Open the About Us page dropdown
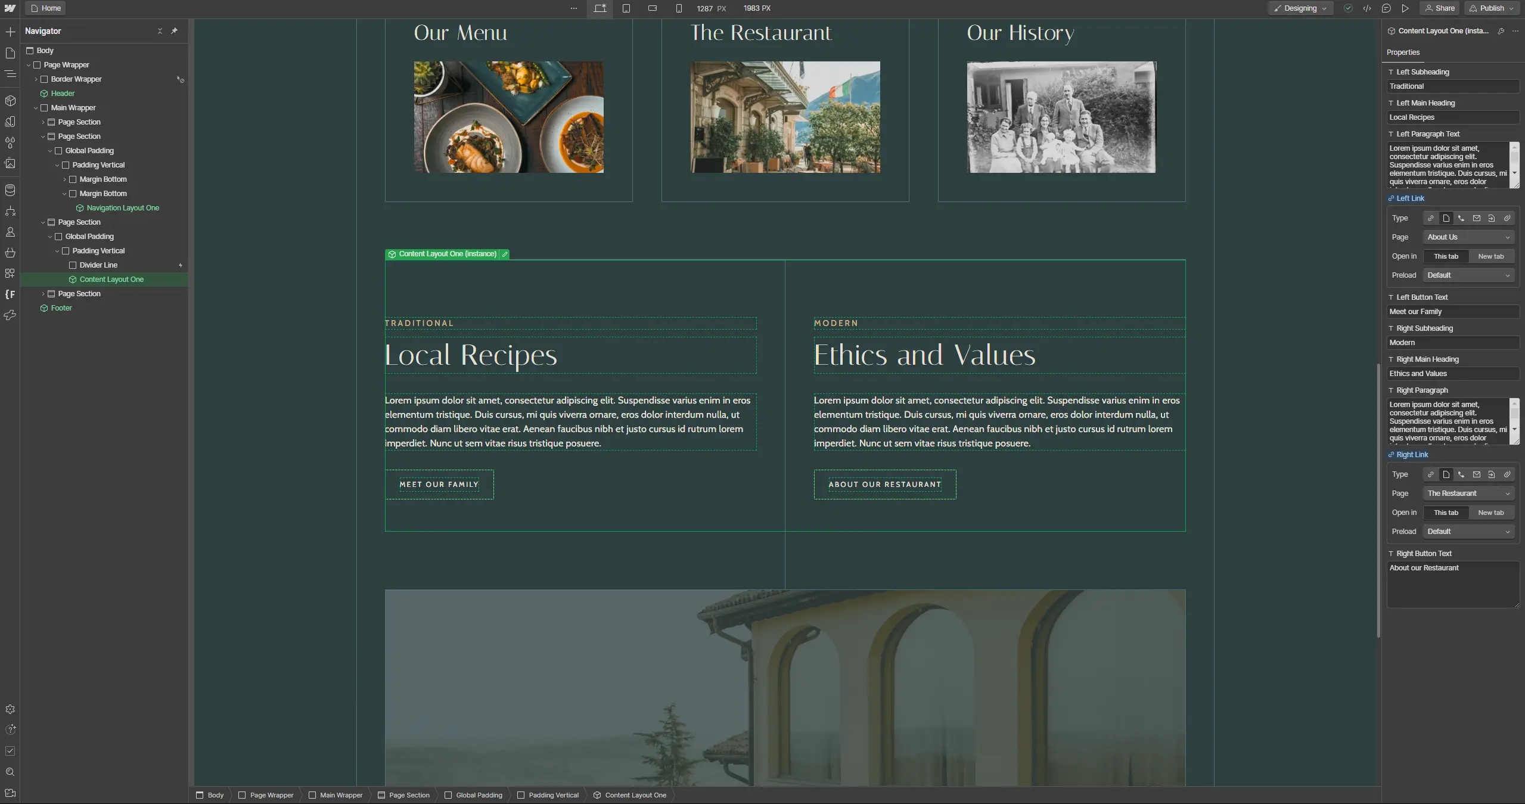The width and height of the screenshot is (1525, 804). click(x=1468, y=237)
